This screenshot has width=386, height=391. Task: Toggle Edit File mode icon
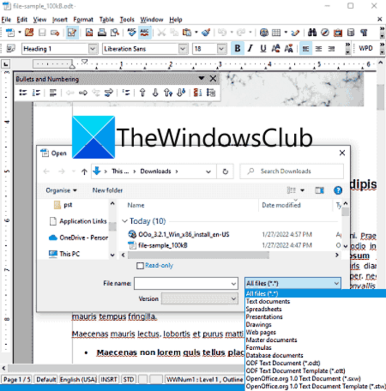point(72,32)
